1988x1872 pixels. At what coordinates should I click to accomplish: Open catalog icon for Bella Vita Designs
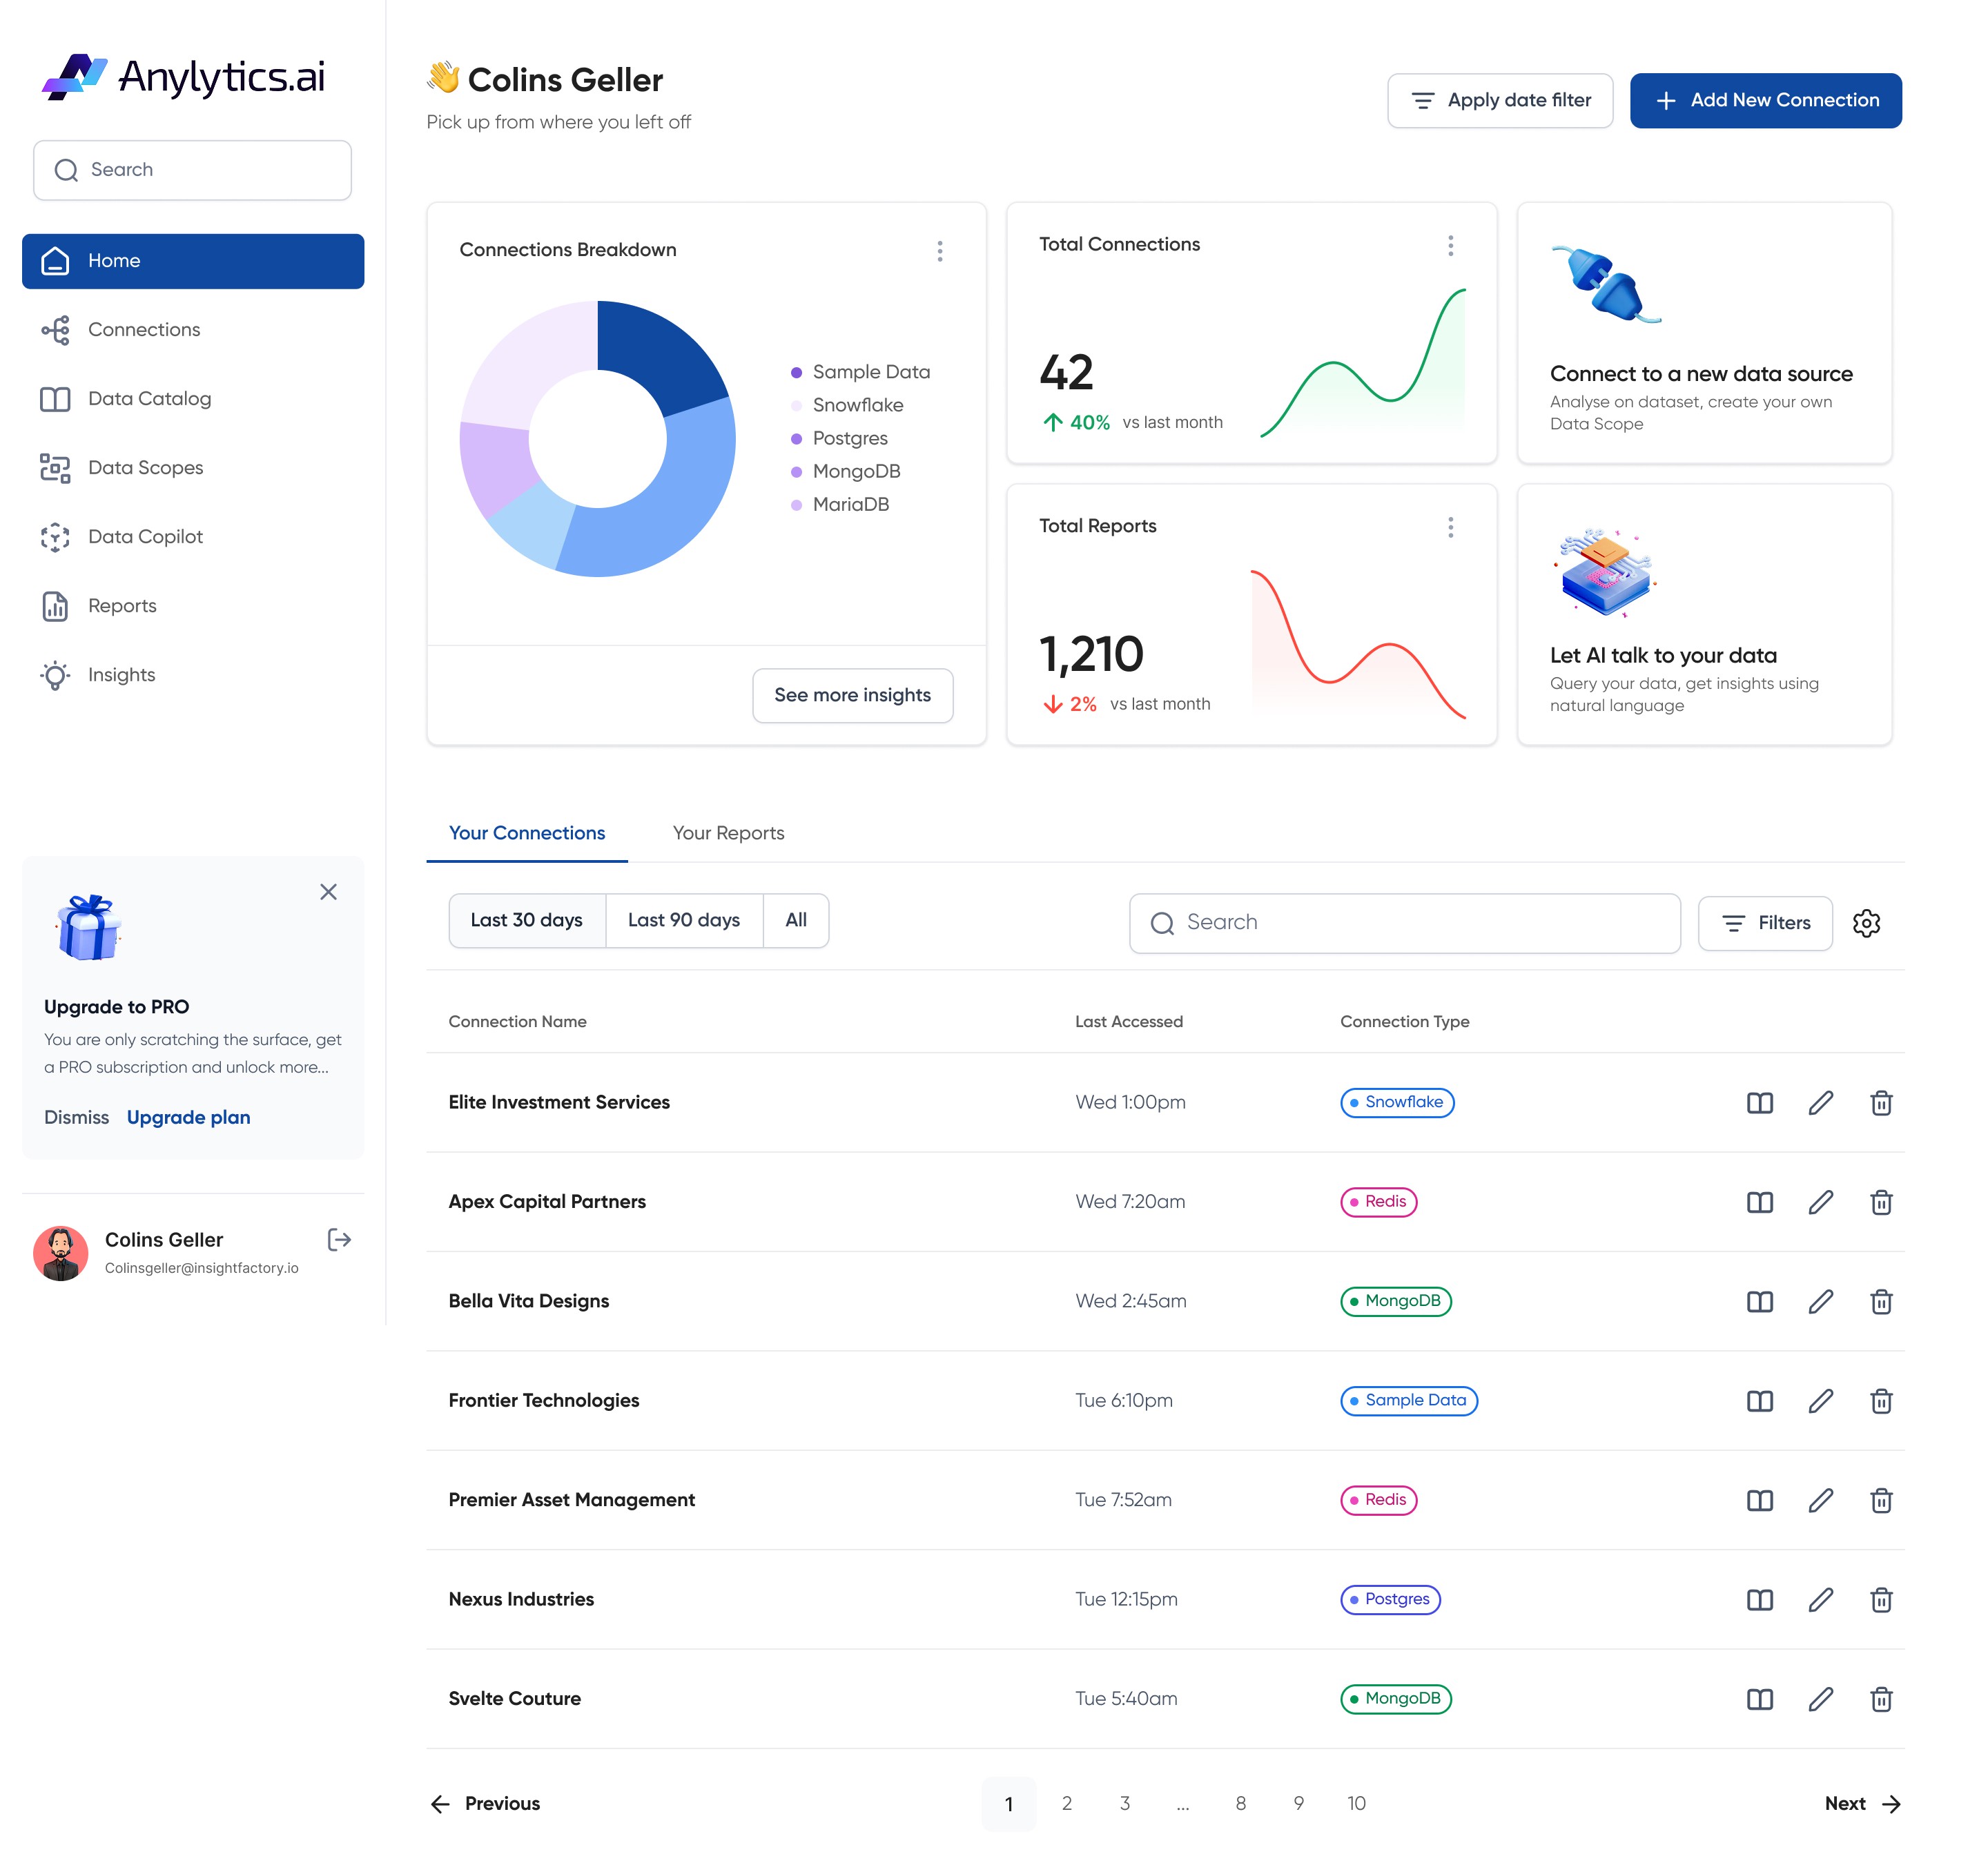coord(1759,1302)
